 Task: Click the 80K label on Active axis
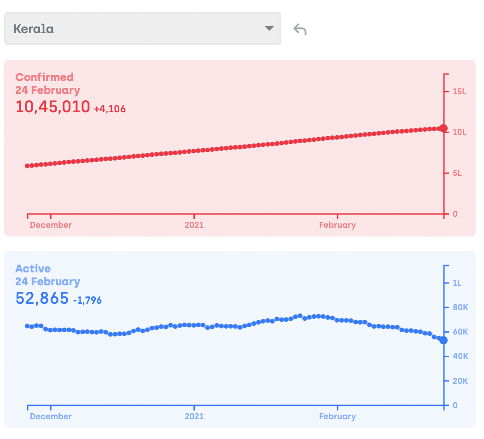[x=460, y=307]
